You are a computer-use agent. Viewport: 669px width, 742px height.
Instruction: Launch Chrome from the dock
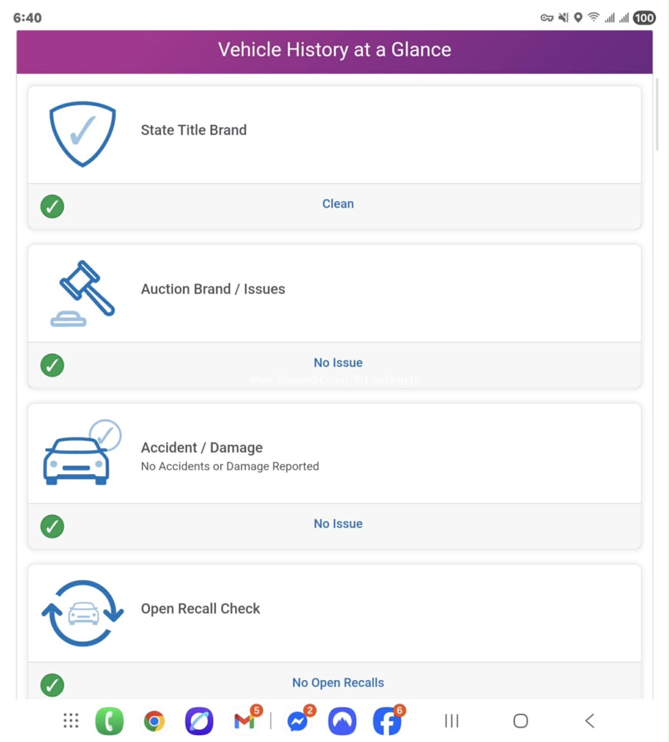[x=154, y=721]
